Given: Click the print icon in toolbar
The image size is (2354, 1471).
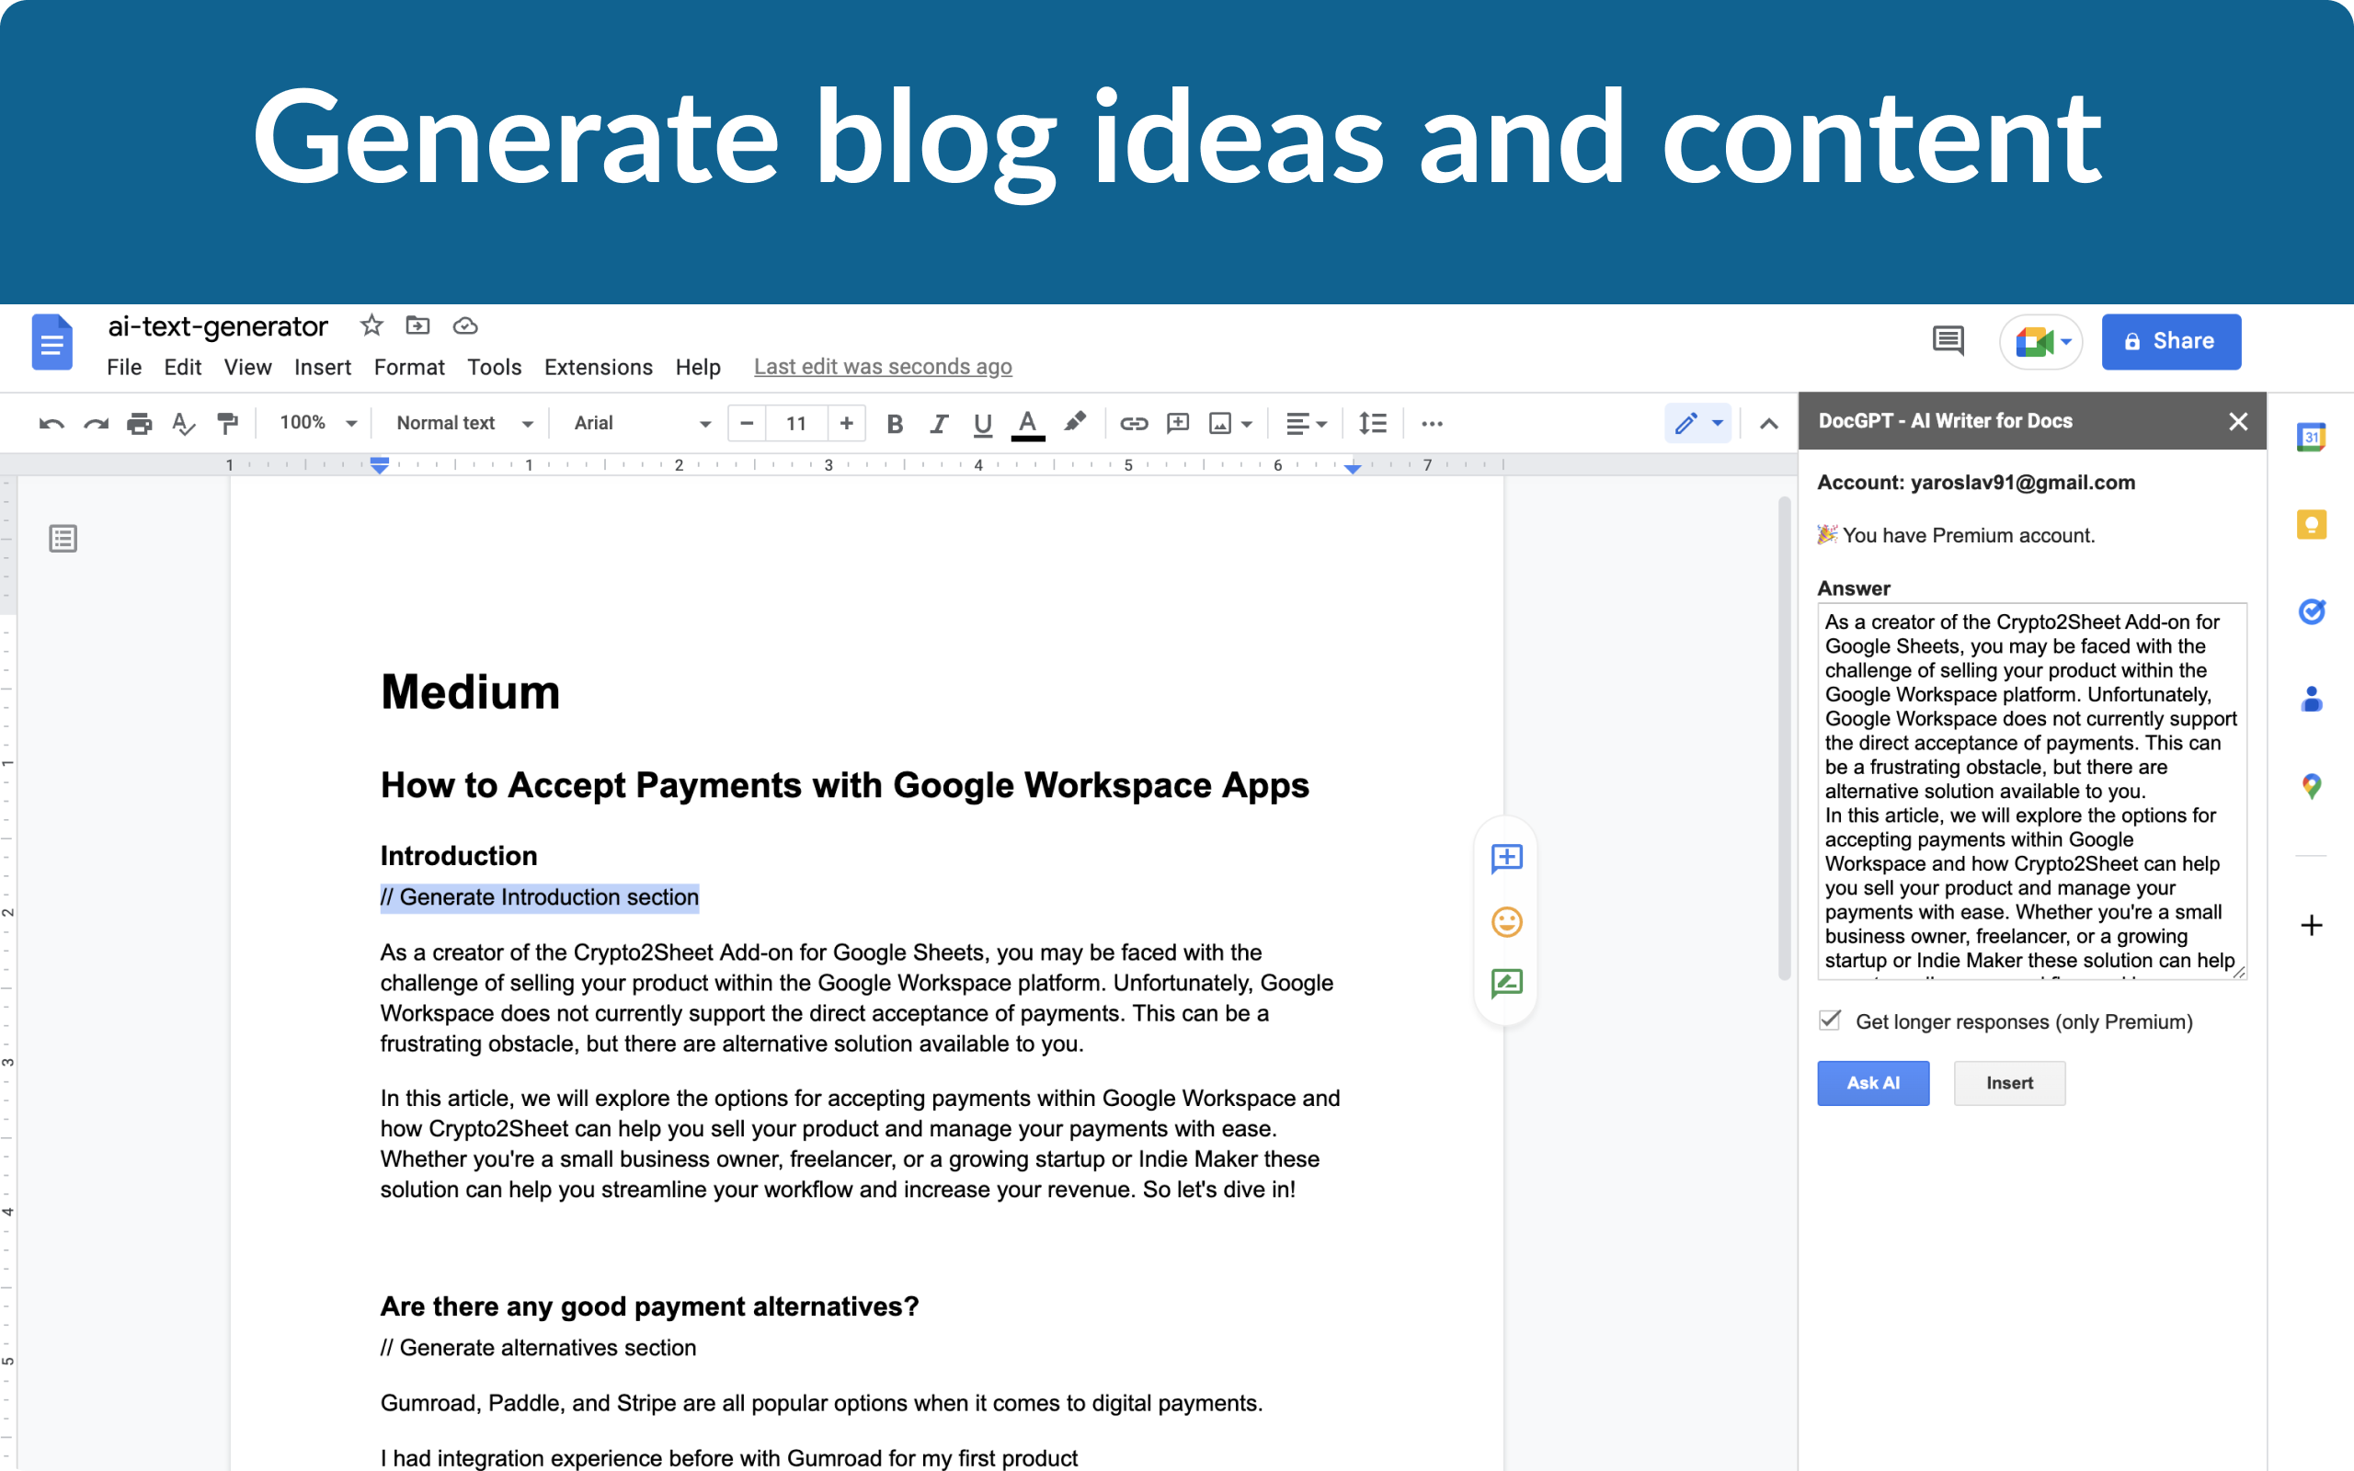Looking at the screenshot, I should [139, 423].
